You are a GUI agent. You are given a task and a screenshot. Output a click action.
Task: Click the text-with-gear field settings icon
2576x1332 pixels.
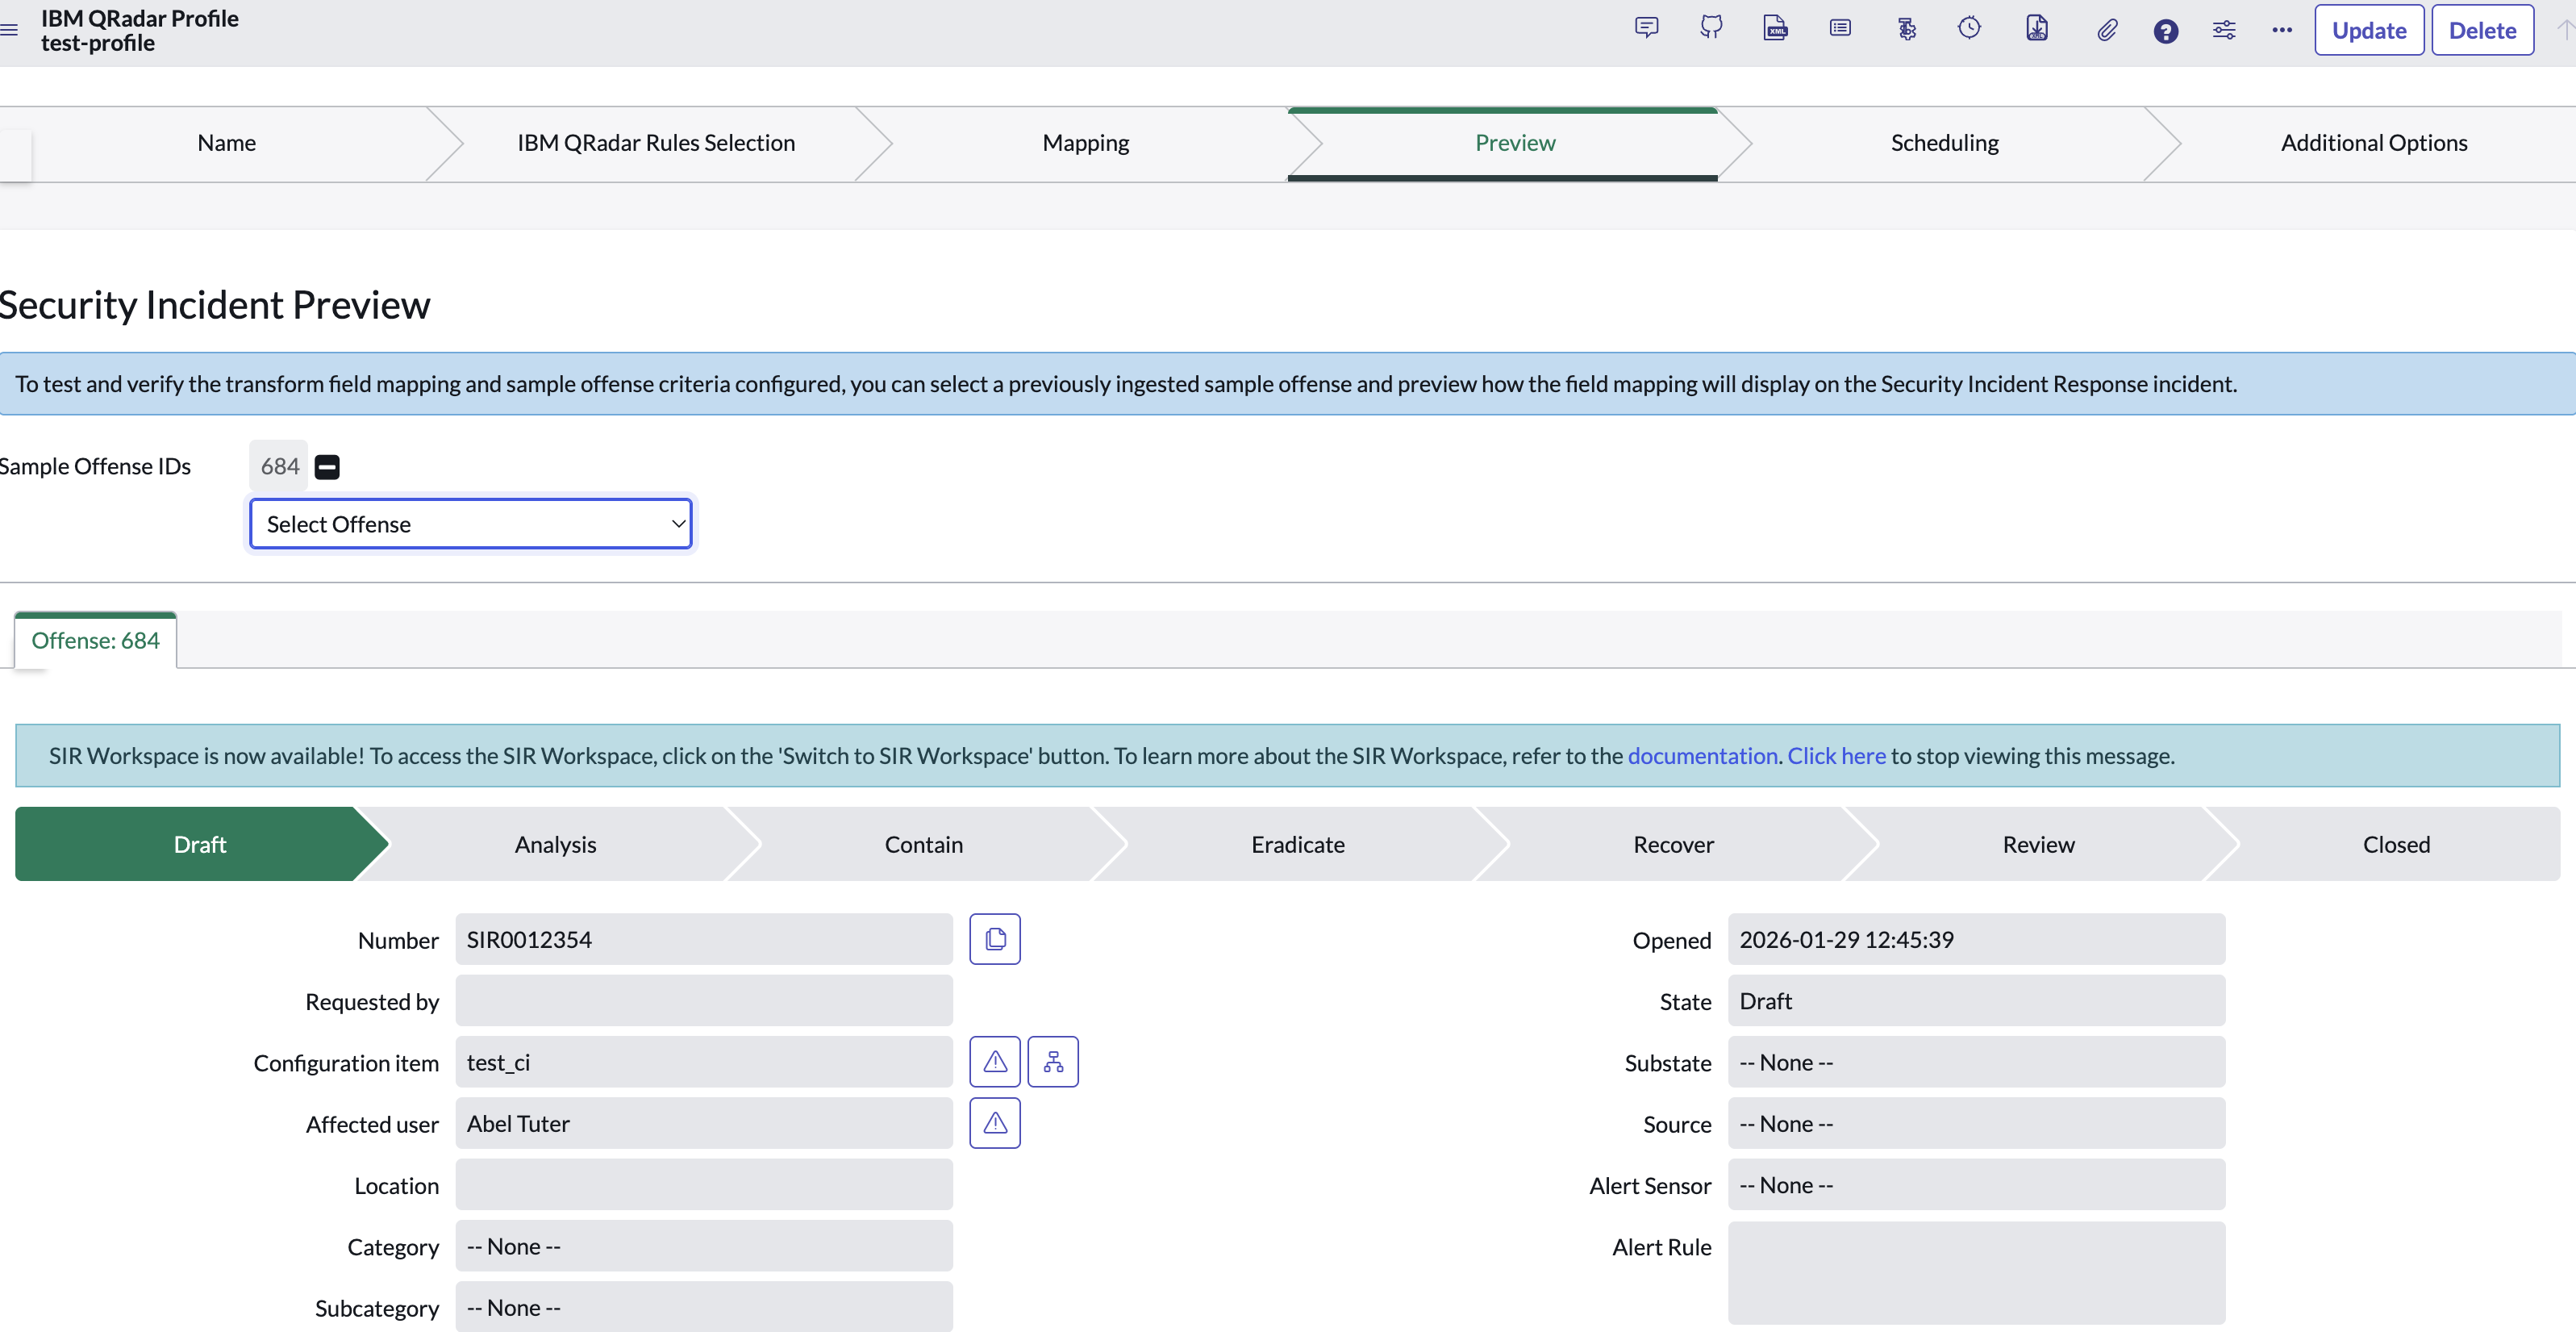tap(1907, 29)
